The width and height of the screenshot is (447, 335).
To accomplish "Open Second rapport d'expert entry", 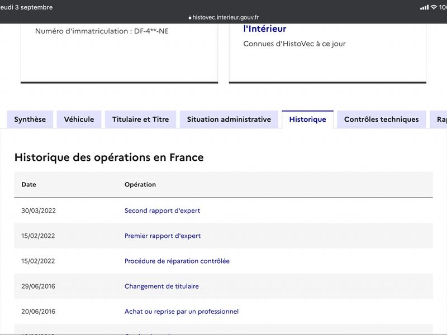I will [162, 210].
